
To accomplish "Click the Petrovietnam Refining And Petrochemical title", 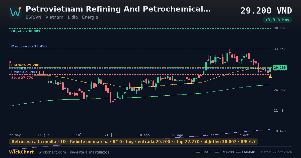I will [118, 9].
